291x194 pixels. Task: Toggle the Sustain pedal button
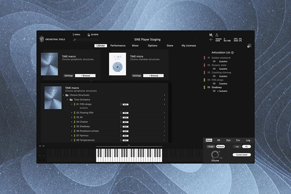click(242, 155)
